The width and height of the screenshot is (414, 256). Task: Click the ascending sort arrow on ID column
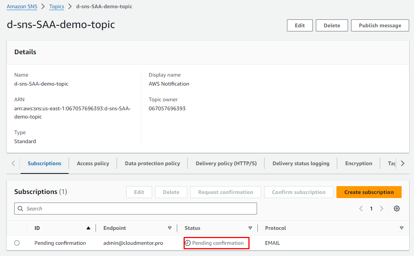(88, 228)
